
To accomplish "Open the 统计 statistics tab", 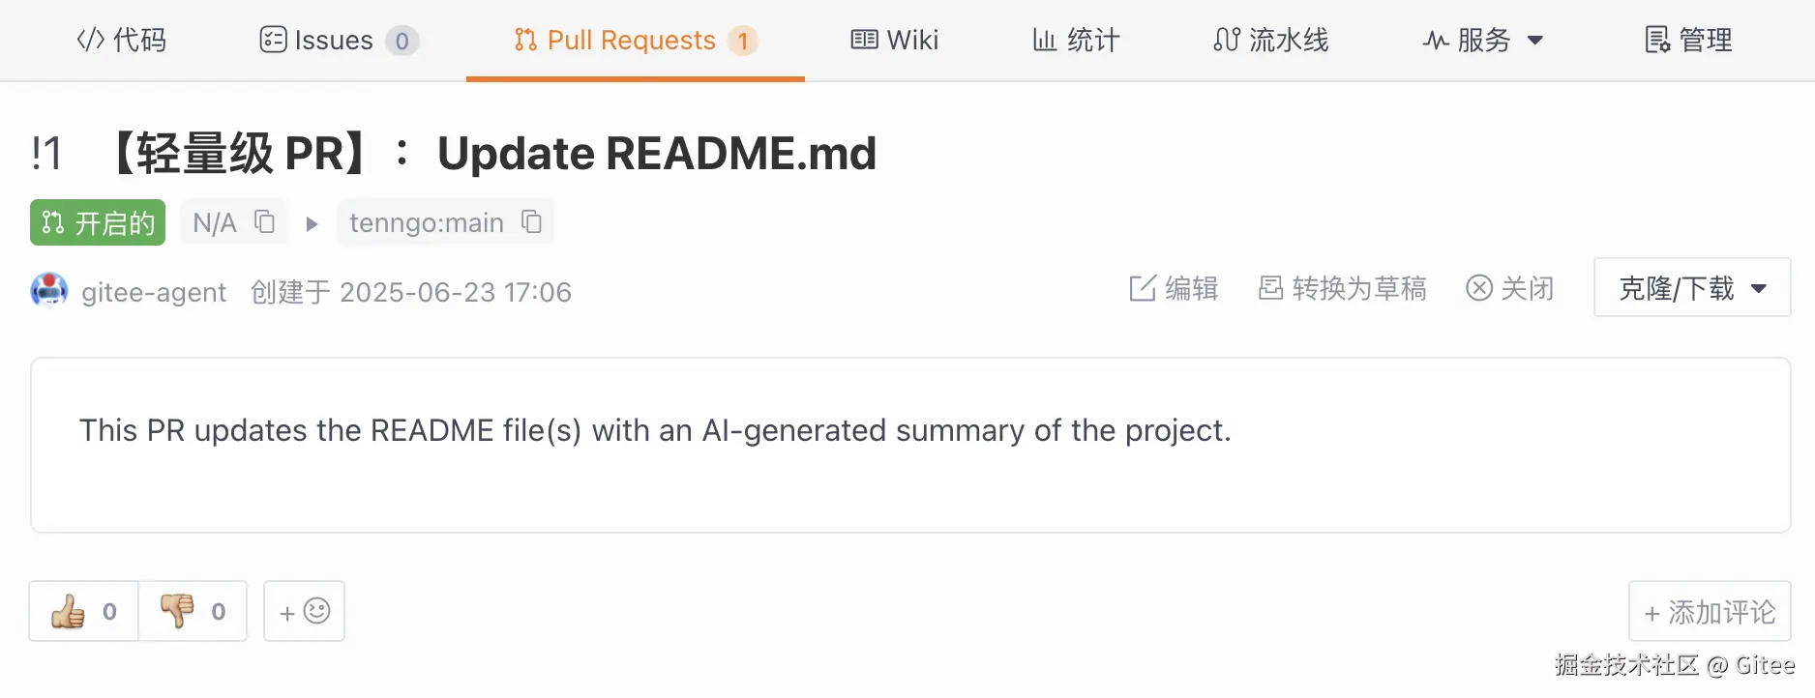I will (x=1076, y=41).
